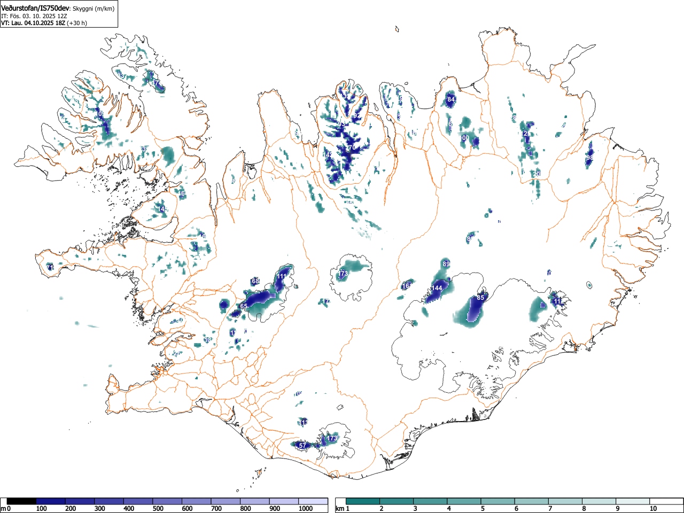Click the visibility value '98' in the northeast

click(589, 158)
